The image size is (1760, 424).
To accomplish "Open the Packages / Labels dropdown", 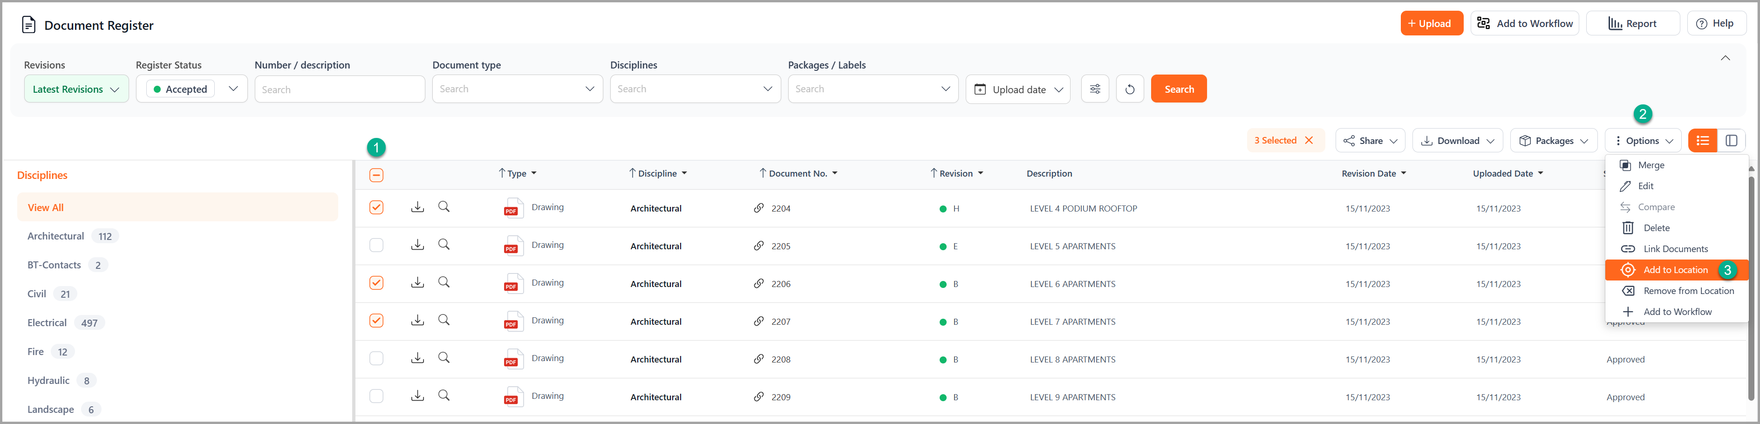I will [873, 89].
